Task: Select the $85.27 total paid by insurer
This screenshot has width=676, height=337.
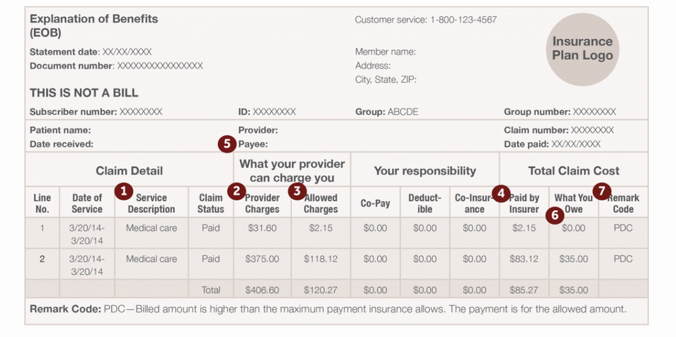Action: click(524, 290)
